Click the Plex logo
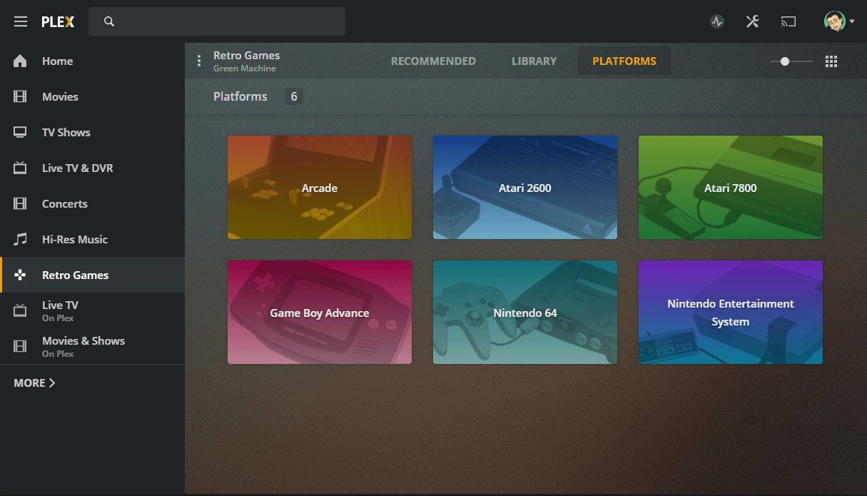 click(57, 21)
